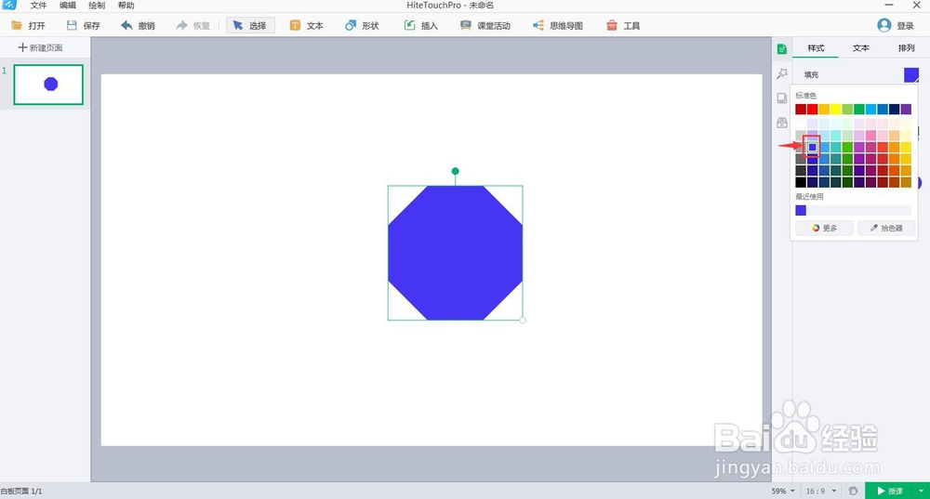
Task: Add a page with 新建页面
Action: 40,47
